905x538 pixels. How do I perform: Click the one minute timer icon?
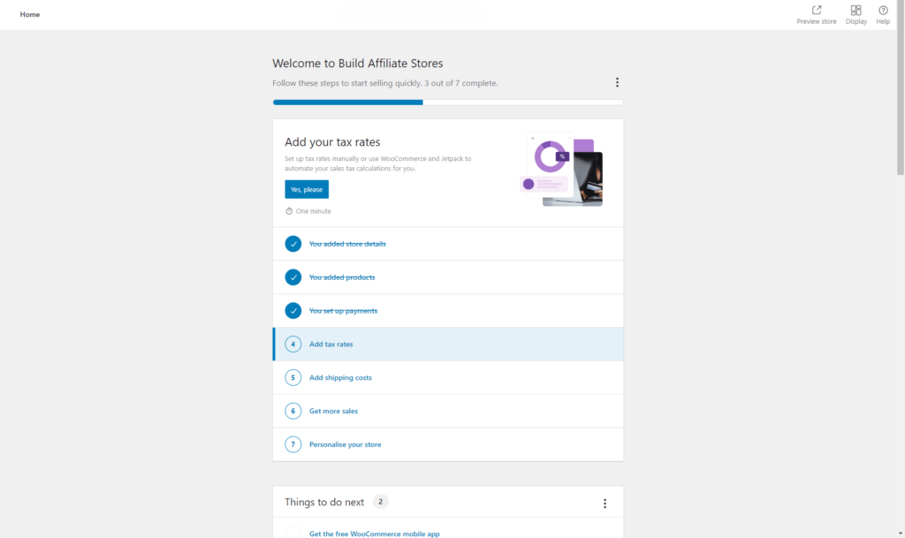pyautogui.click(x=289, y=210)
